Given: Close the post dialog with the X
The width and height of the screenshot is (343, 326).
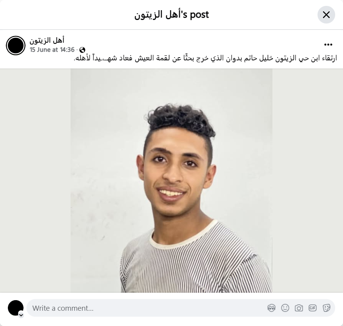Looking at the screenshot, I should coord(326,14).
